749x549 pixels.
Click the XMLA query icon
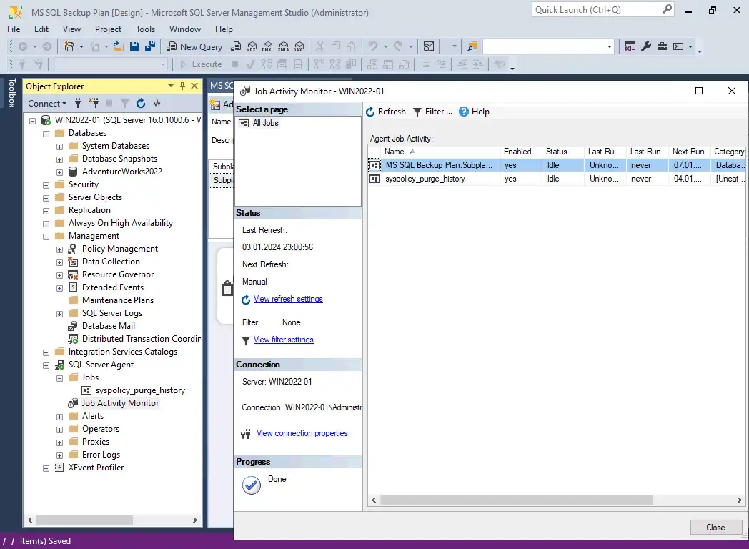coord(283,46)
